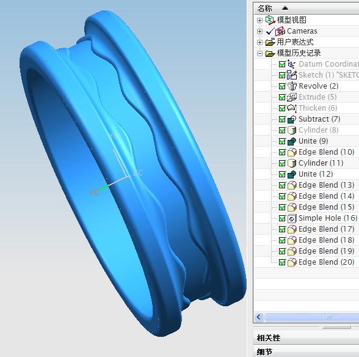
Task: Click the Edge Blend (19) icon
Action: pos(292,251)
